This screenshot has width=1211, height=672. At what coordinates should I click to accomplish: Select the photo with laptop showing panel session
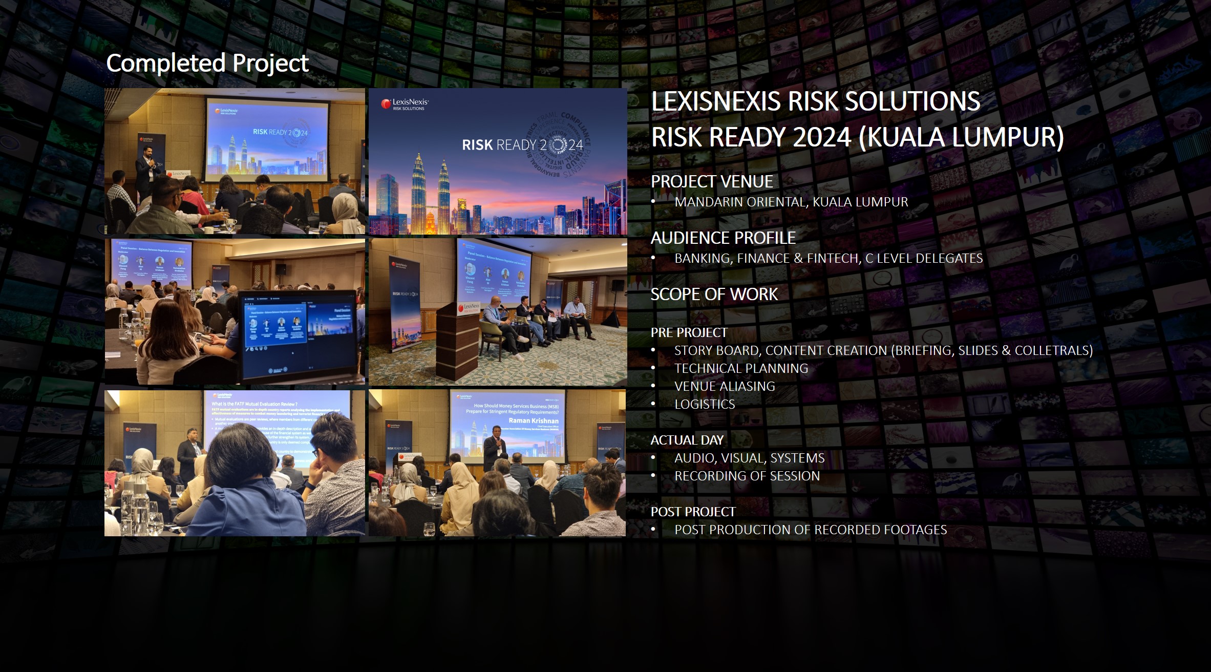[235, 311]
